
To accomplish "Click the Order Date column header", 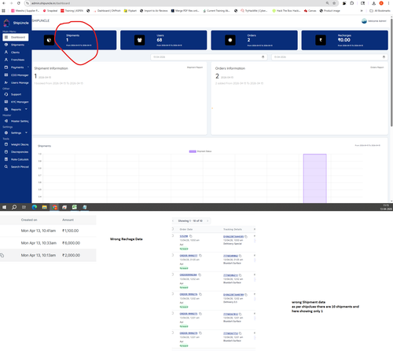I will click(x=186, y=229).
